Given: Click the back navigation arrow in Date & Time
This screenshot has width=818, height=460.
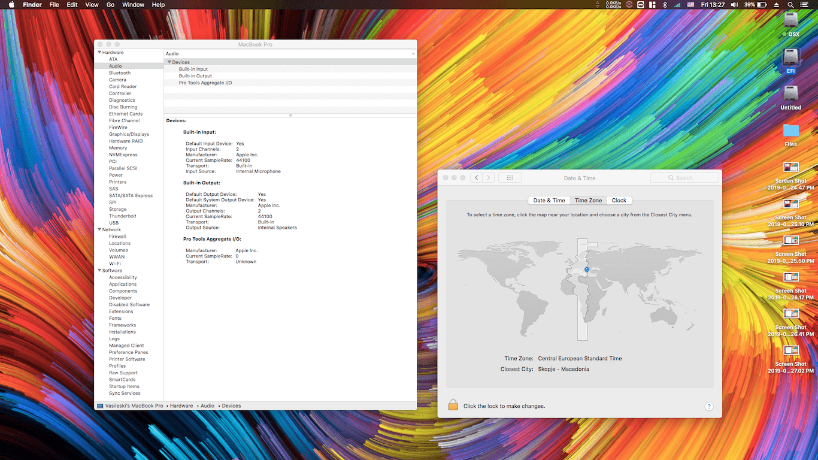Looking at the screenshot, I should coord(476,177).
